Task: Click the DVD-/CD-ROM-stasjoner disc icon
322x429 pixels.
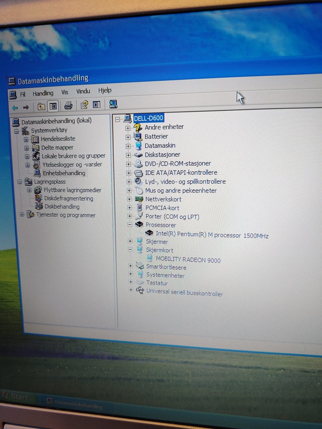Action: 138,164
